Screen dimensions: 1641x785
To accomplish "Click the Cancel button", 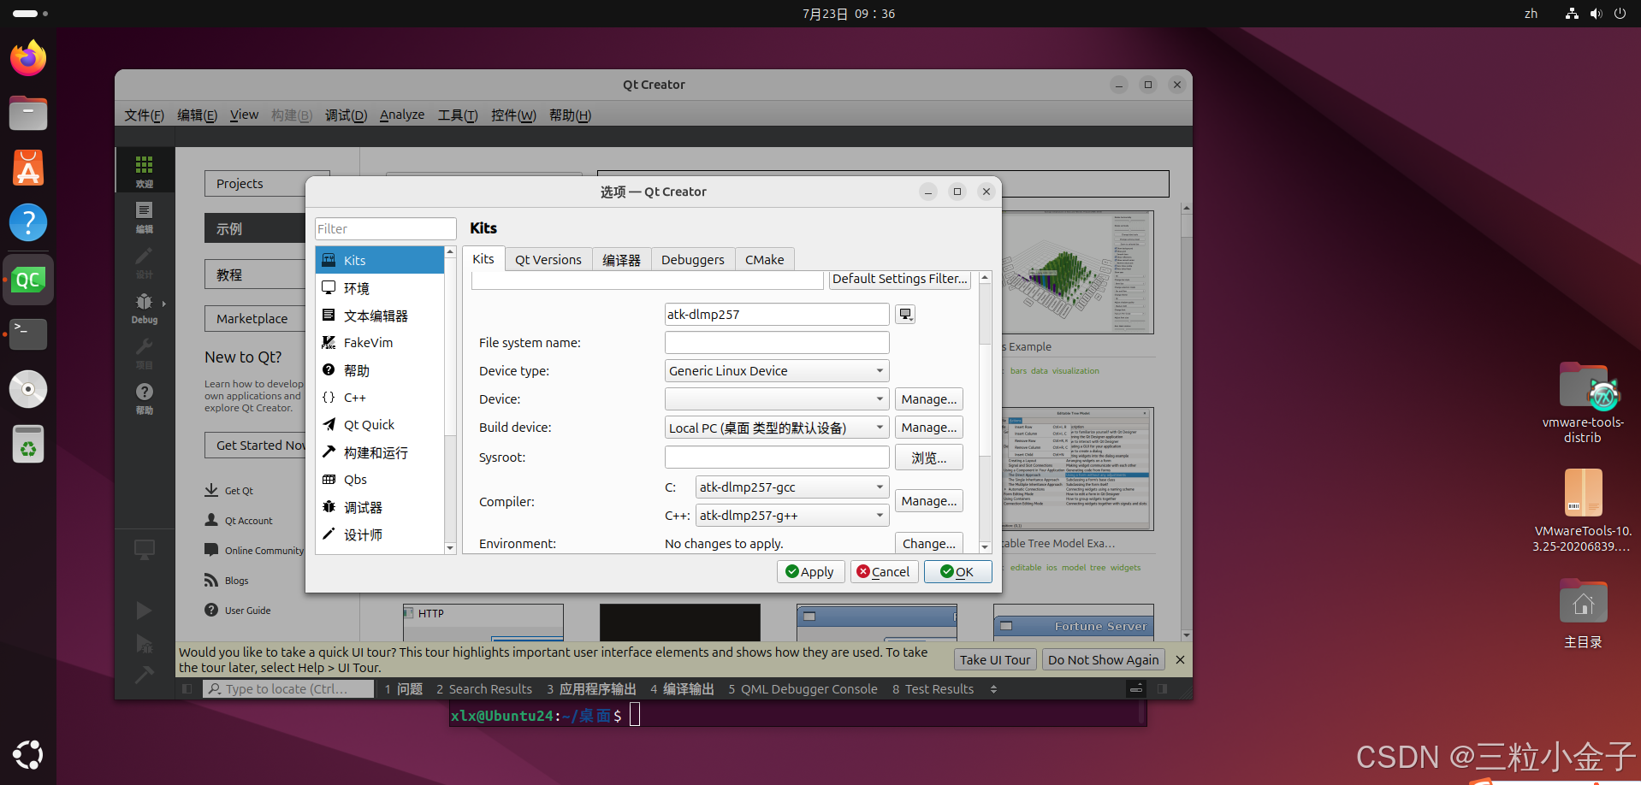I will (884, 572).
